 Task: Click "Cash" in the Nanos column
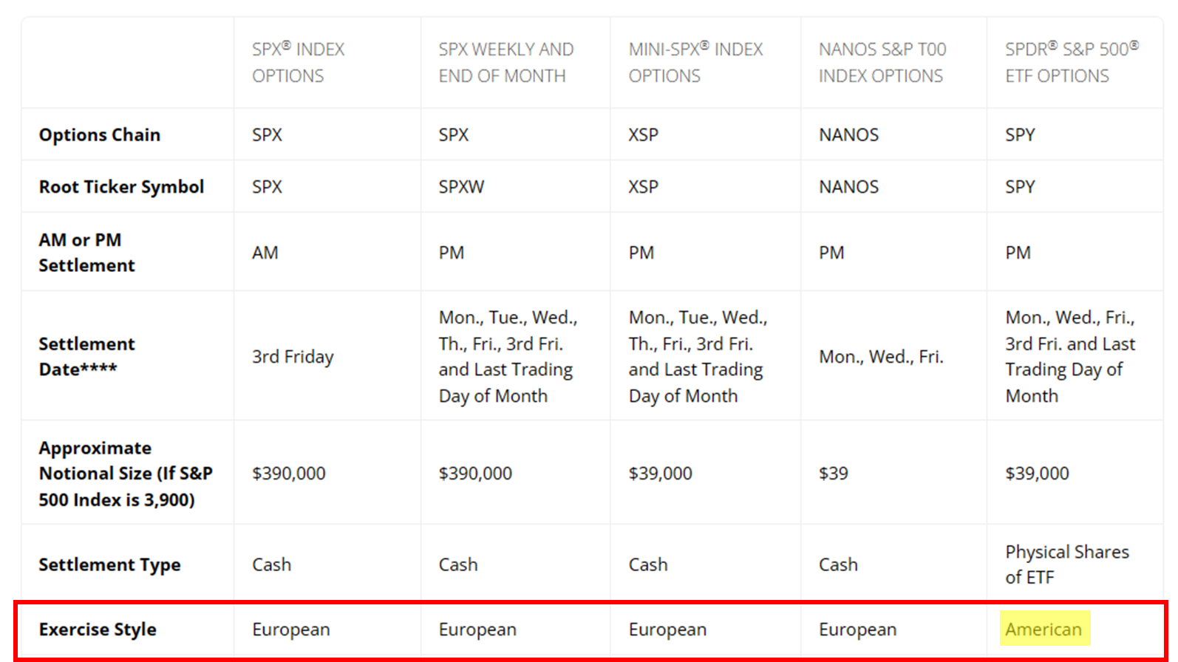click(838, 564)
